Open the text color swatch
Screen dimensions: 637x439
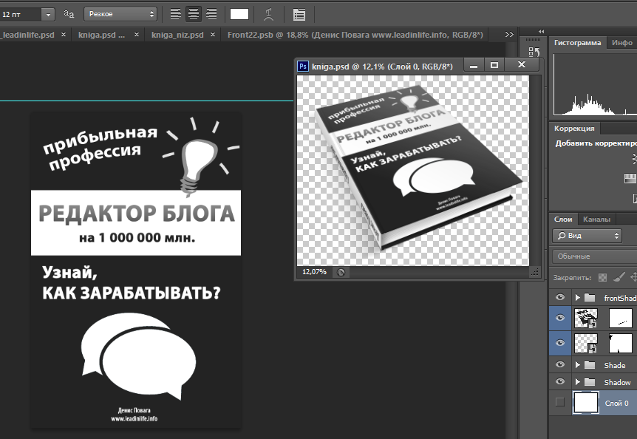point(239,14)
